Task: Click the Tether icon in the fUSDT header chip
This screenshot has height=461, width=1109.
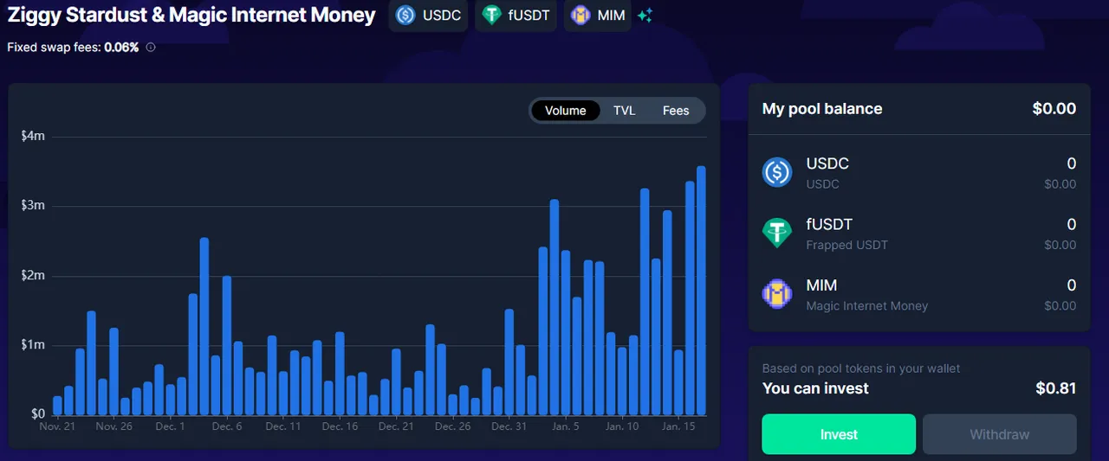Action: [x=492, y=16]
